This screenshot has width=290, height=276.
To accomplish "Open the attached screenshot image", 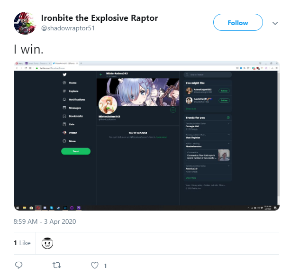I will pyautogui.click(x=147, y=136).
